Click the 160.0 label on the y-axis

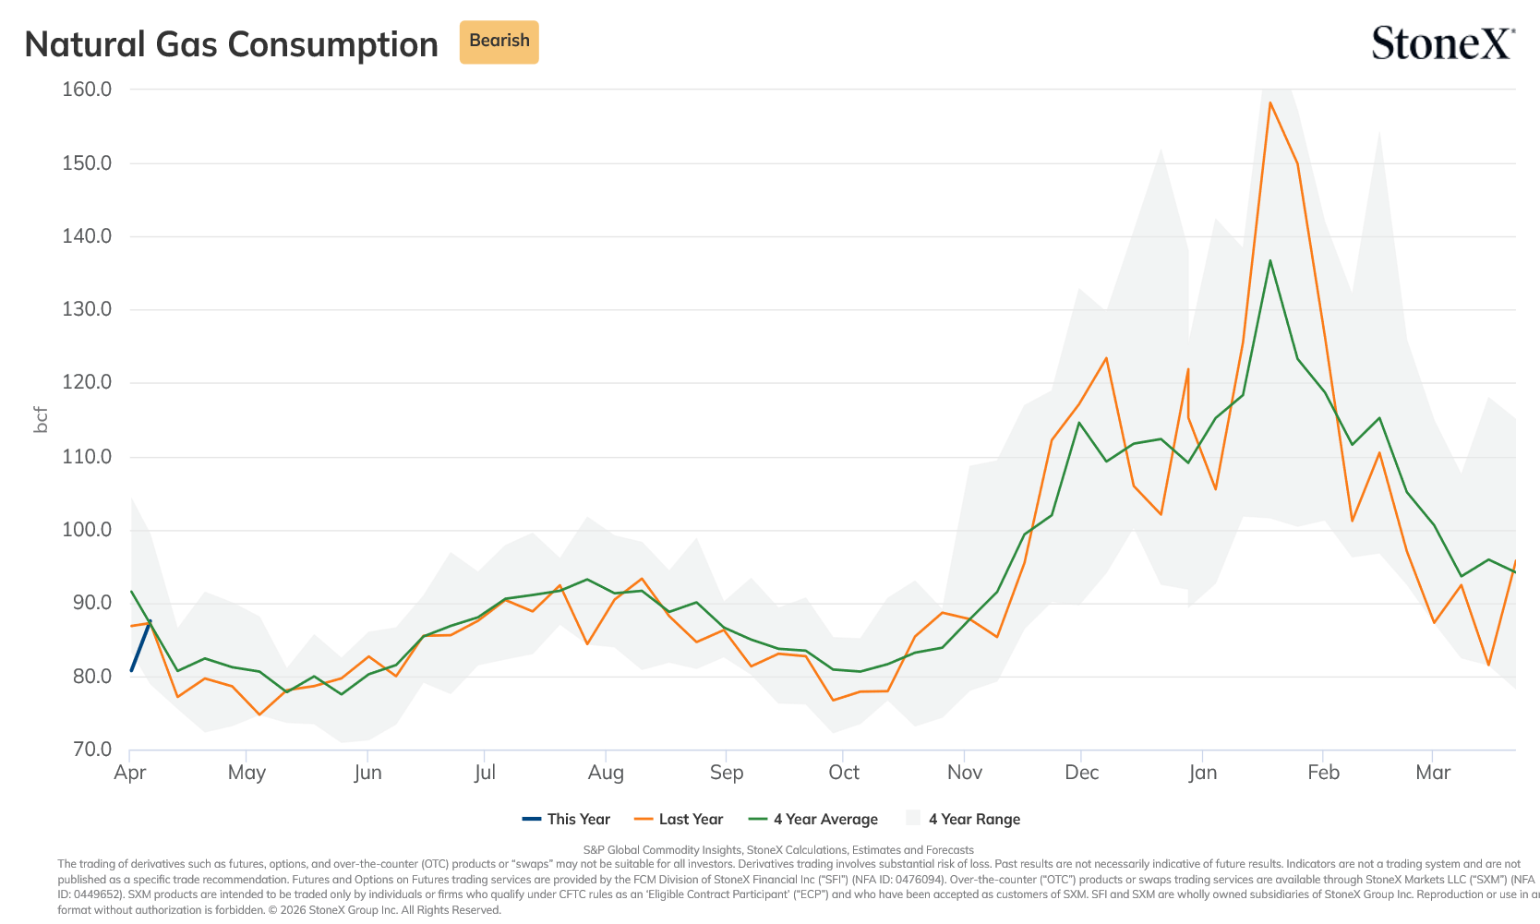click(x=87, y=90)
